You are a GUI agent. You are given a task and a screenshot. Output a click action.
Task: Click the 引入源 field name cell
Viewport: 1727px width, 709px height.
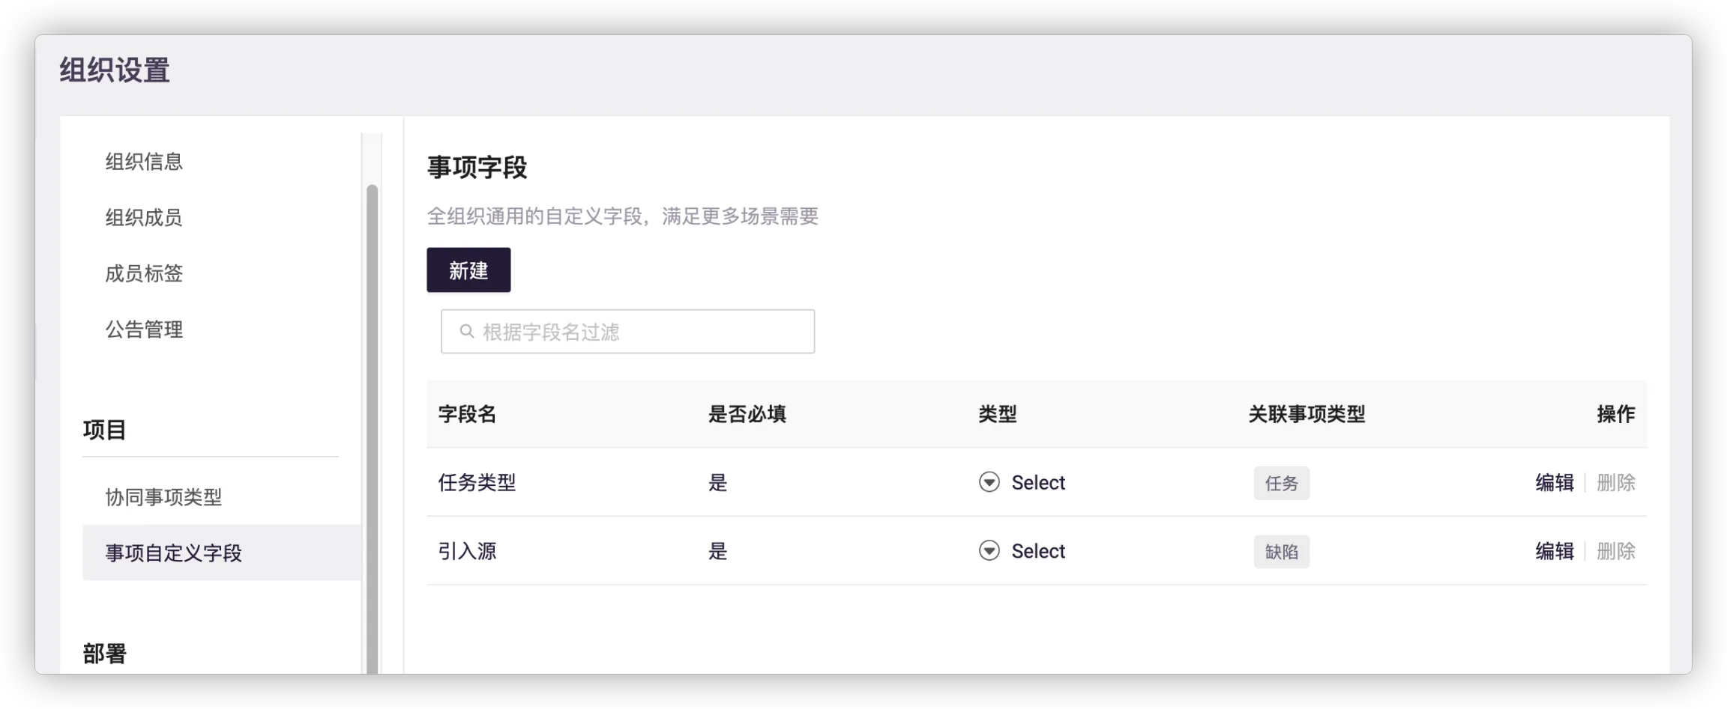(467, 552)
